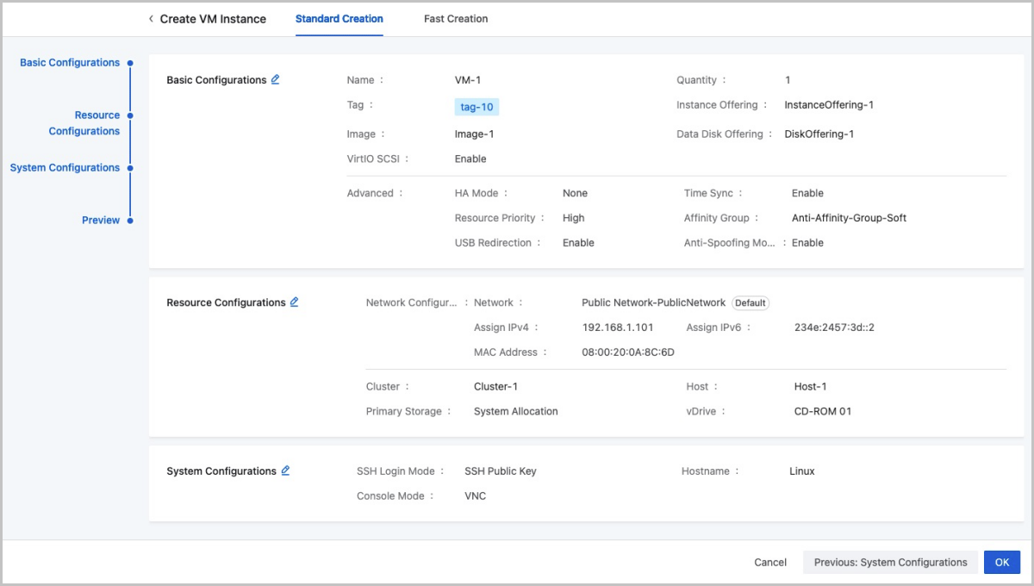Click the Basic Configurations step dot
This screenshot has width=1034, height=586.
[130, 63]
